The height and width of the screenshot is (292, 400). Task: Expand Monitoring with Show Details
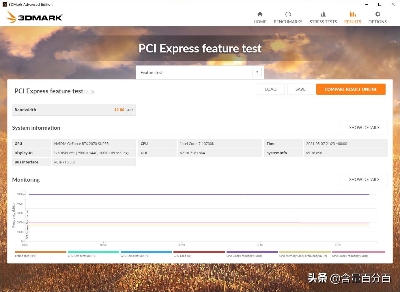click(364, 180)
